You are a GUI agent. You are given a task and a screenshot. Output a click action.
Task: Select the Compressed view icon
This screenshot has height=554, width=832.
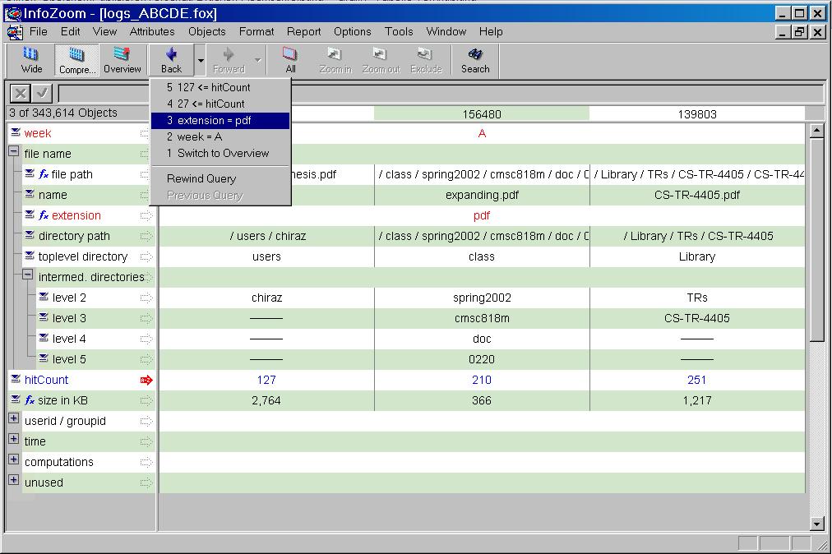(x=76, y=60)
